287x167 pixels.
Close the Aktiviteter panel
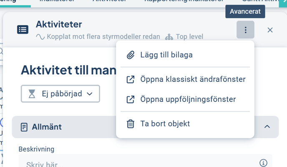click(270, 30)
